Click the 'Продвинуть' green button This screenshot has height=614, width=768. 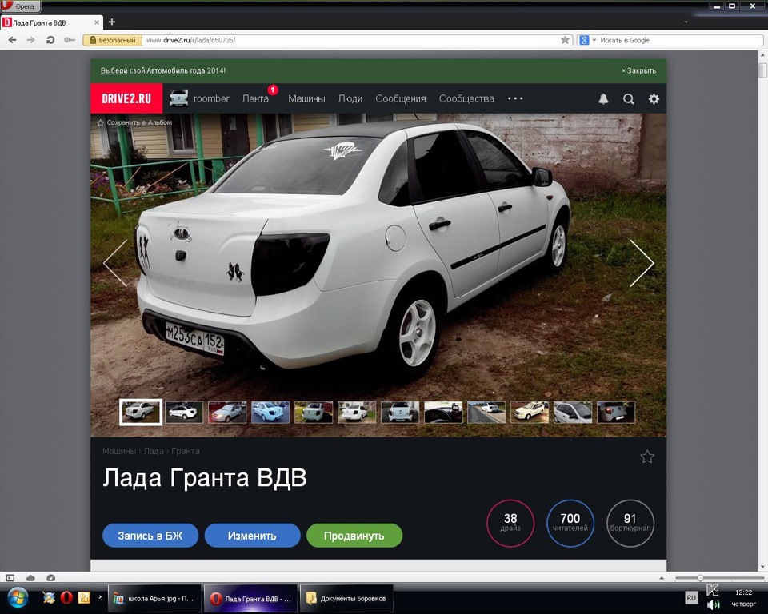tap(354, 535)
